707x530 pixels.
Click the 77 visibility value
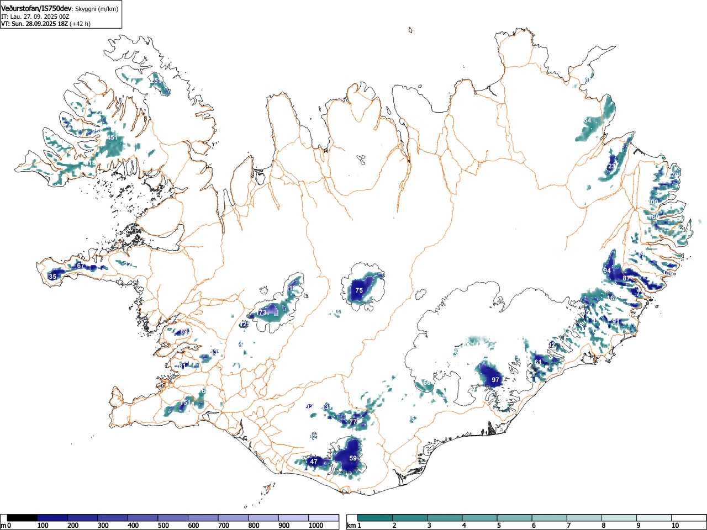coord(353,422)
